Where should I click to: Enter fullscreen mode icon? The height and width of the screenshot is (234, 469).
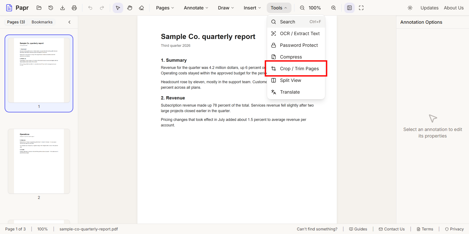(361, 8)
